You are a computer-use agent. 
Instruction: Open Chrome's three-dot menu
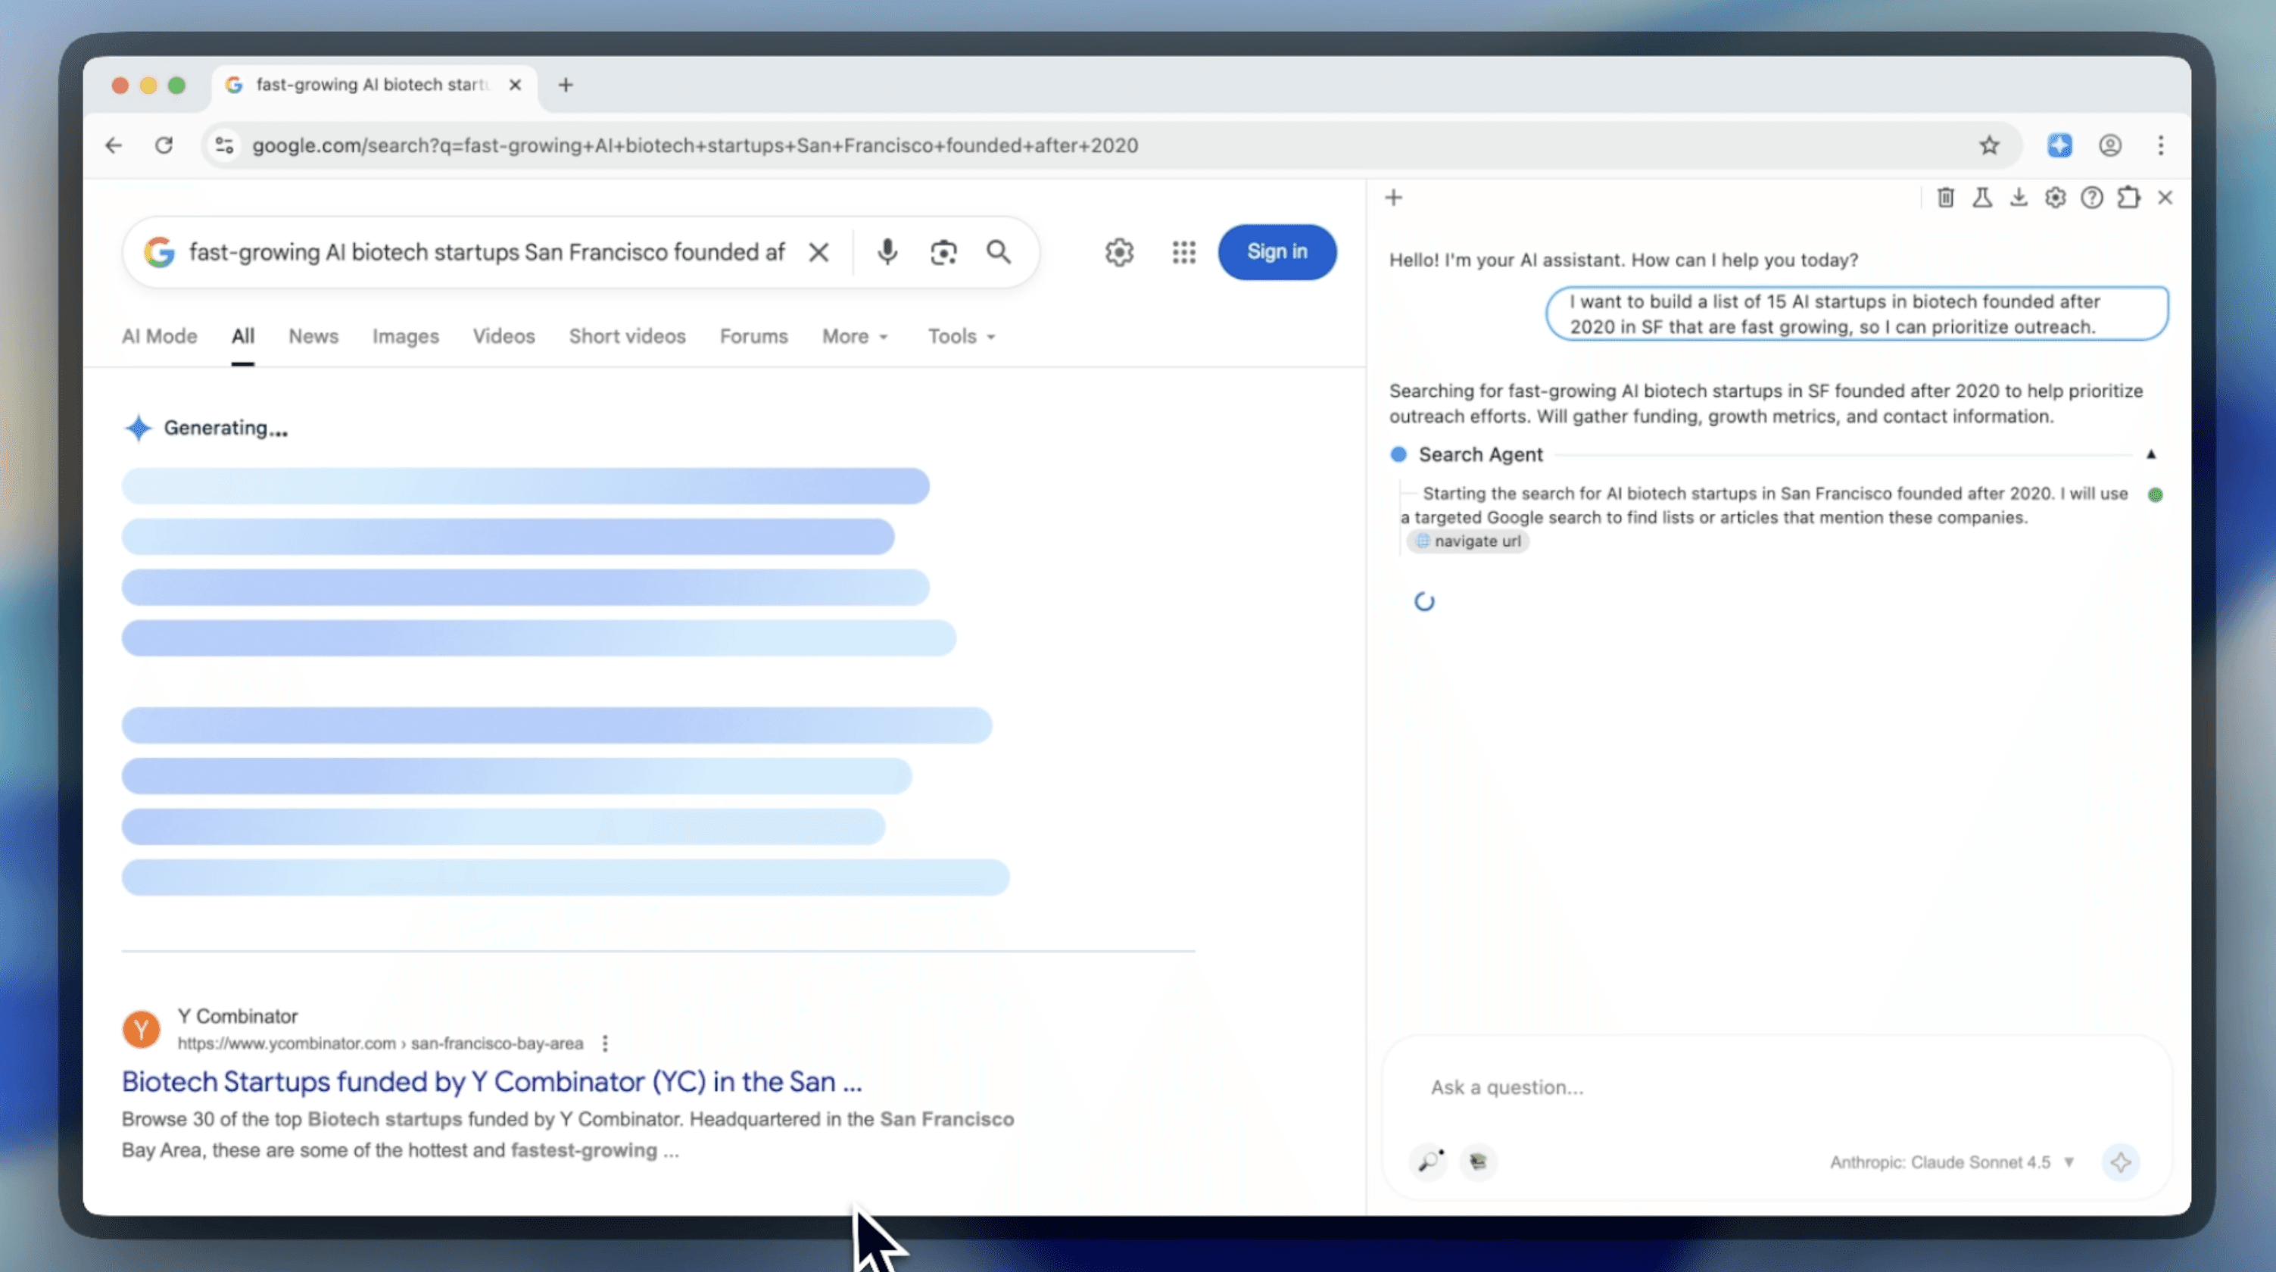[x=2160, y=145]
